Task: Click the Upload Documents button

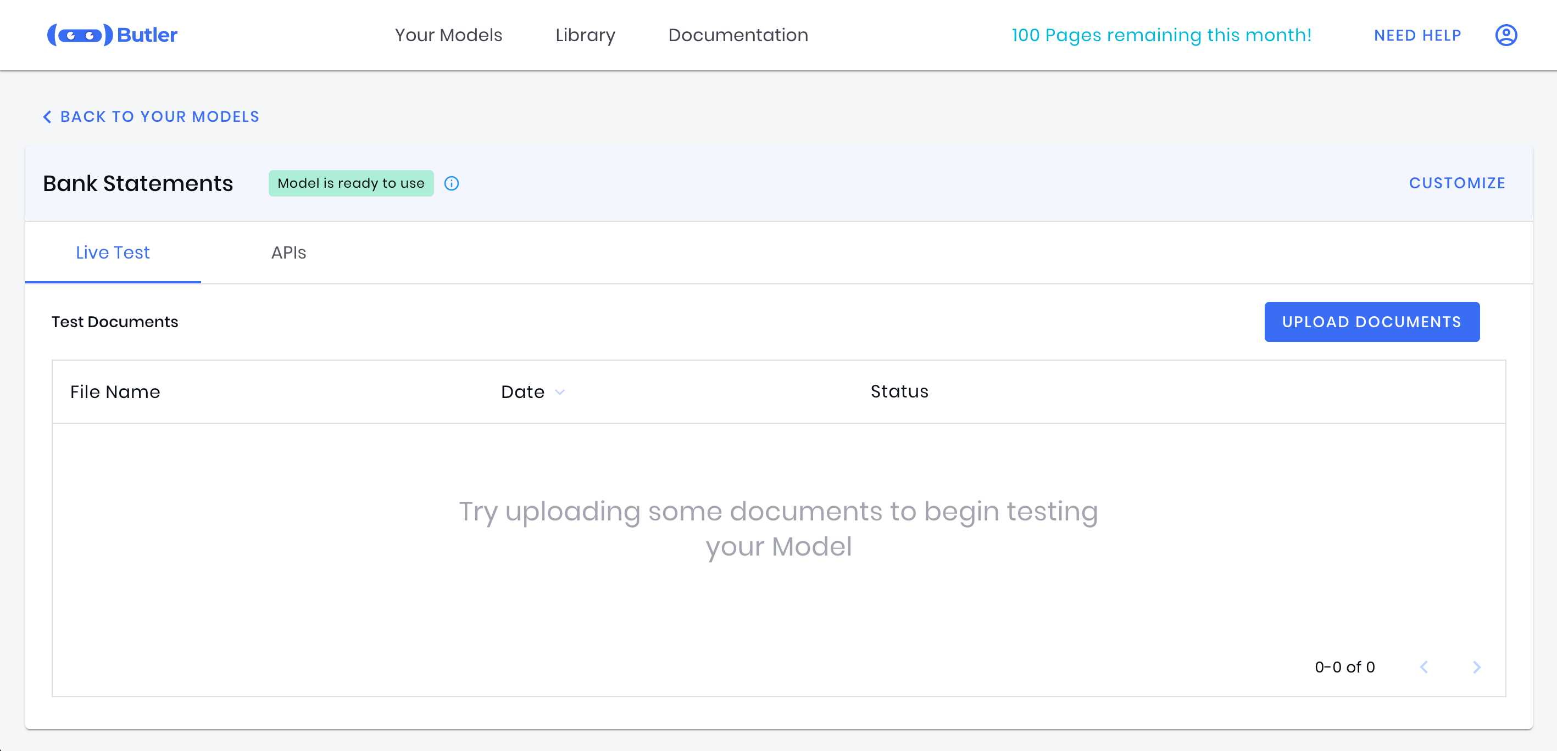Action: coord(1371,322)
